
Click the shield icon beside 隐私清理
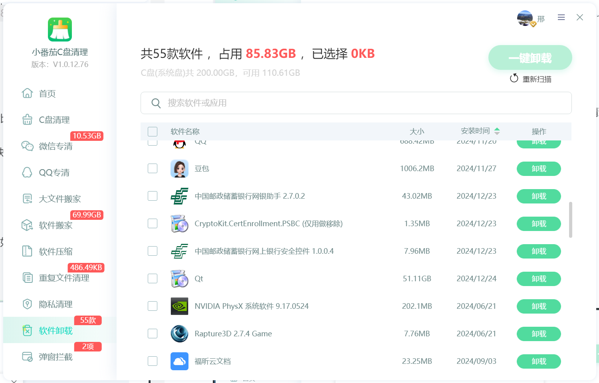point(27,304)
